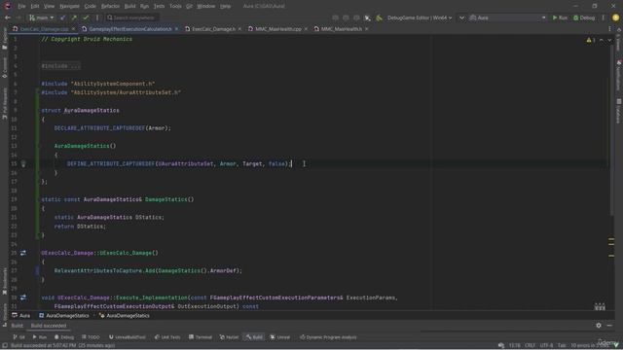Screen dimensions: 623x350
Task: Click the Rider application logo icon
Action: coord(7,6)
